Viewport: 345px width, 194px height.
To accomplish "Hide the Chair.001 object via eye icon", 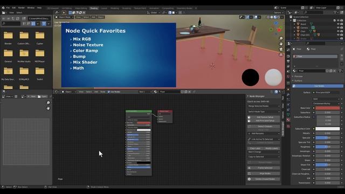I will [x=338, y=34].
